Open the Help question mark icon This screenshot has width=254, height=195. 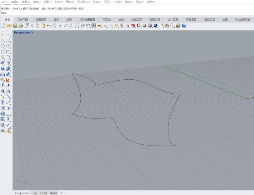coord(184,26)
